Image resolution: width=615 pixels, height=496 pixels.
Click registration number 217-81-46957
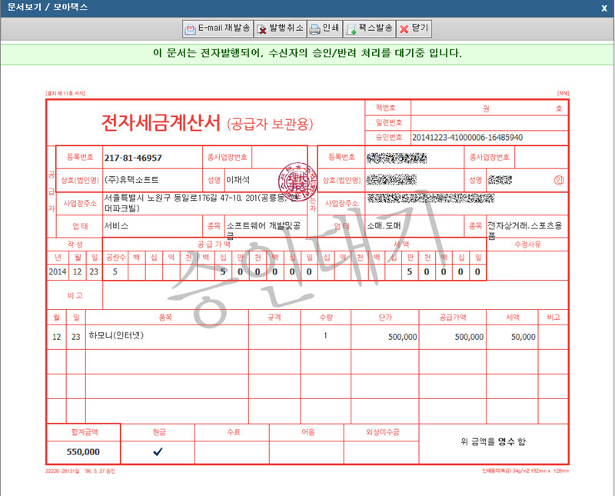(x=133, y=158)
